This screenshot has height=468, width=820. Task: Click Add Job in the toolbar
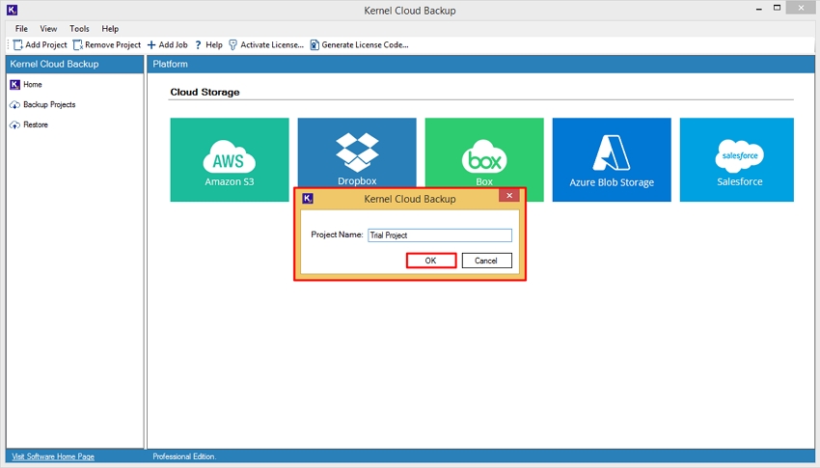coord(167,45)
